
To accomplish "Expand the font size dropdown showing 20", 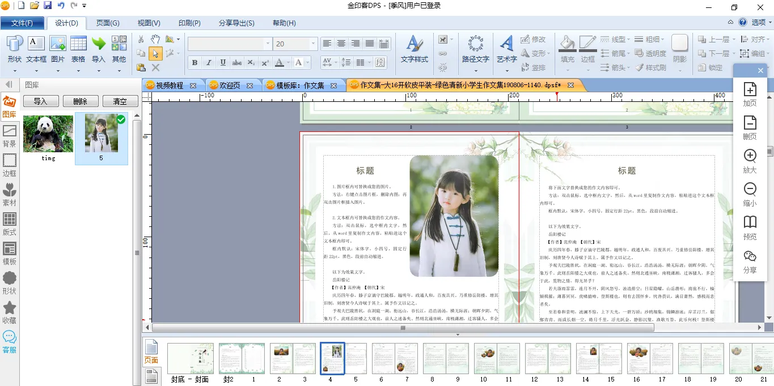I will click(313, 44).
